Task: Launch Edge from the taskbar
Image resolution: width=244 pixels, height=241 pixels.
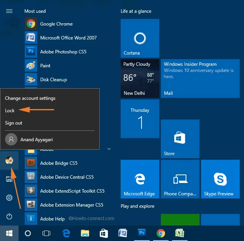Action: (66, 233)
